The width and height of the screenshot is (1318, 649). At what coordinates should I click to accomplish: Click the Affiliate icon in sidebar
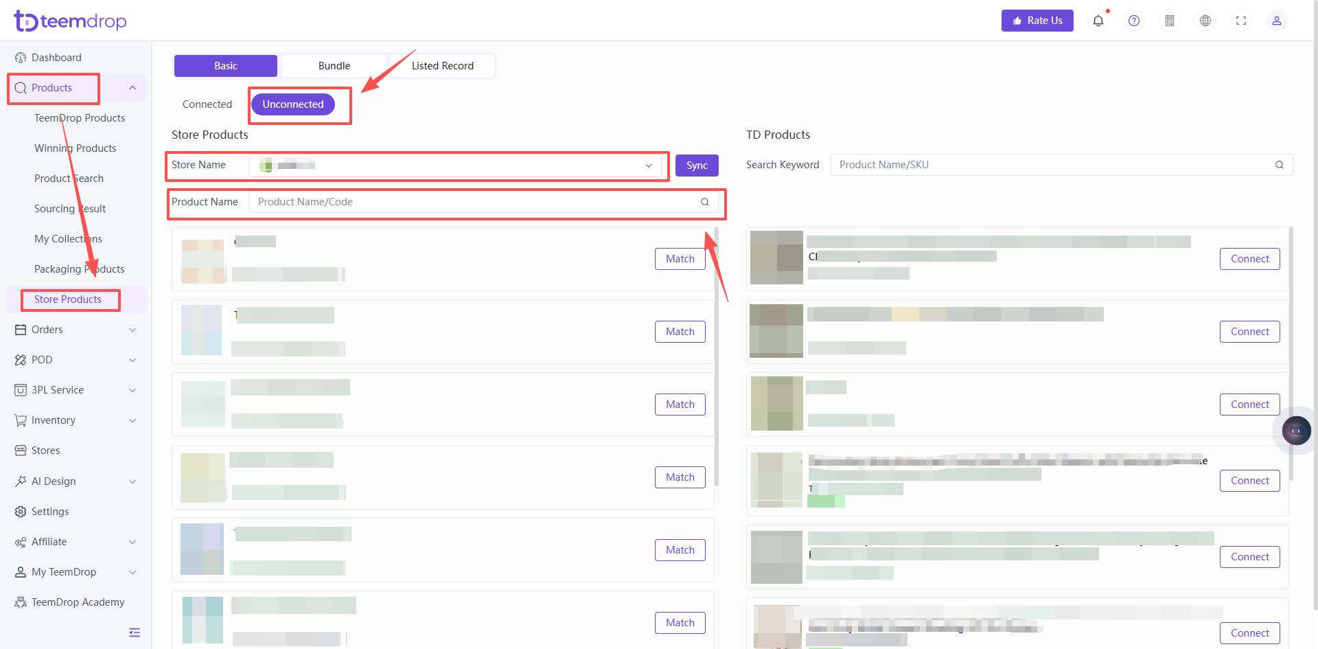point(21,542)
